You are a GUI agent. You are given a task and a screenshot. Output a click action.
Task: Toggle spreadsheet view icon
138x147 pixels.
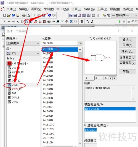[x=75, y=15]
